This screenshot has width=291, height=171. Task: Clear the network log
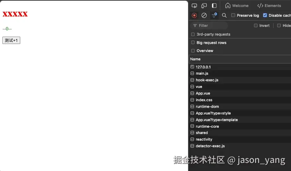[x=204, y=15]
